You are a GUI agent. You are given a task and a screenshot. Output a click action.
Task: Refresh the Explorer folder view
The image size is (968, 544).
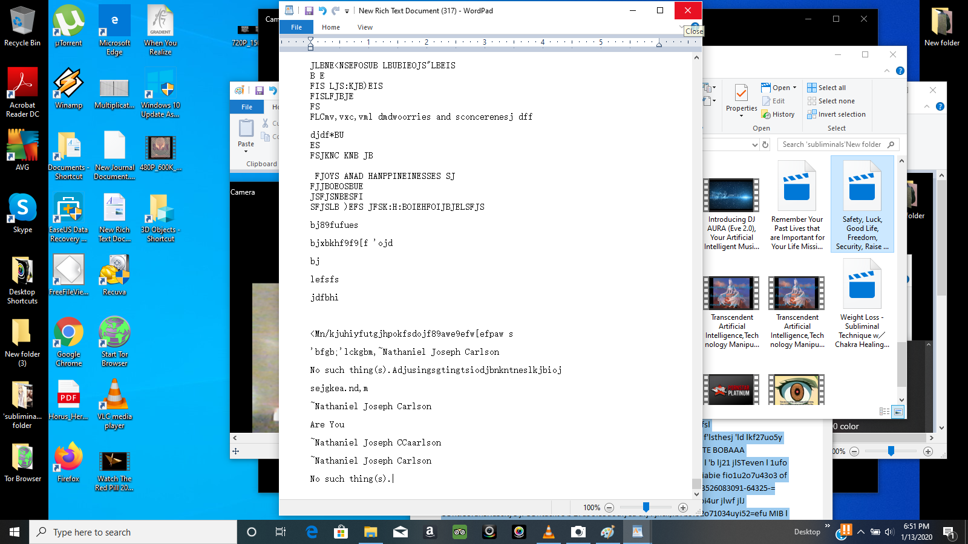[765, 144]
